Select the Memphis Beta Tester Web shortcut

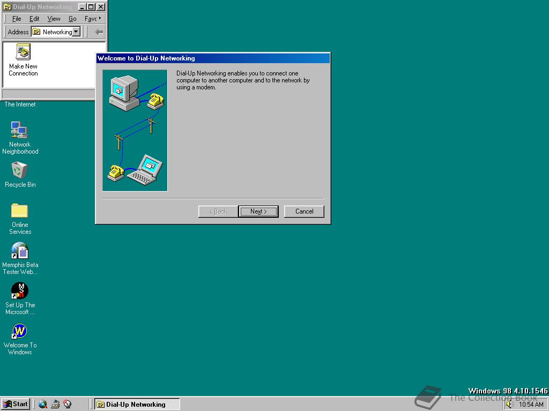click(x=20, y=258)
